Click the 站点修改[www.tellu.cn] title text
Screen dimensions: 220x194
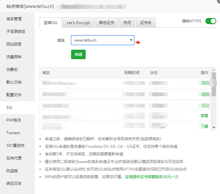coord(30,6)
